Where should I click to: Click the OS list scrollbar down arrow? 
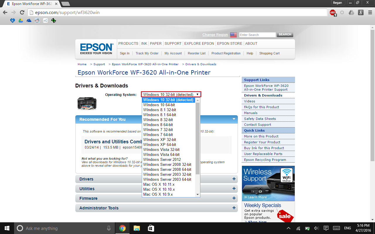click(197, 195)
